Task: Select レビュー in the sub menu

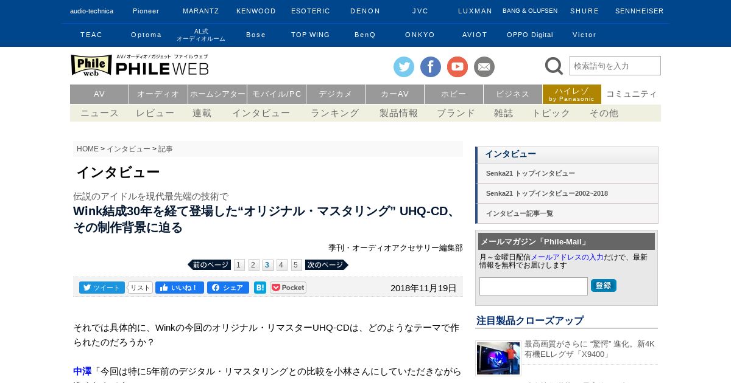Action: (155, 113)
